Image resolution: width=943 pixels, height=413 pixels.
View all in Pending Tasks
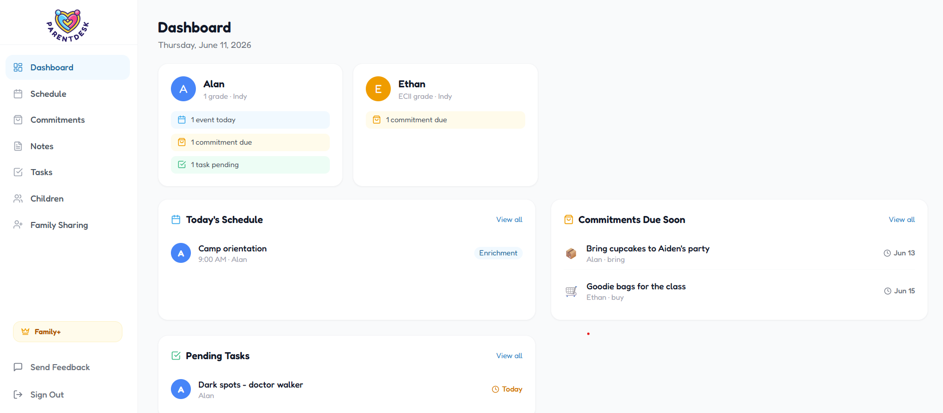click(x=509, y=356)
